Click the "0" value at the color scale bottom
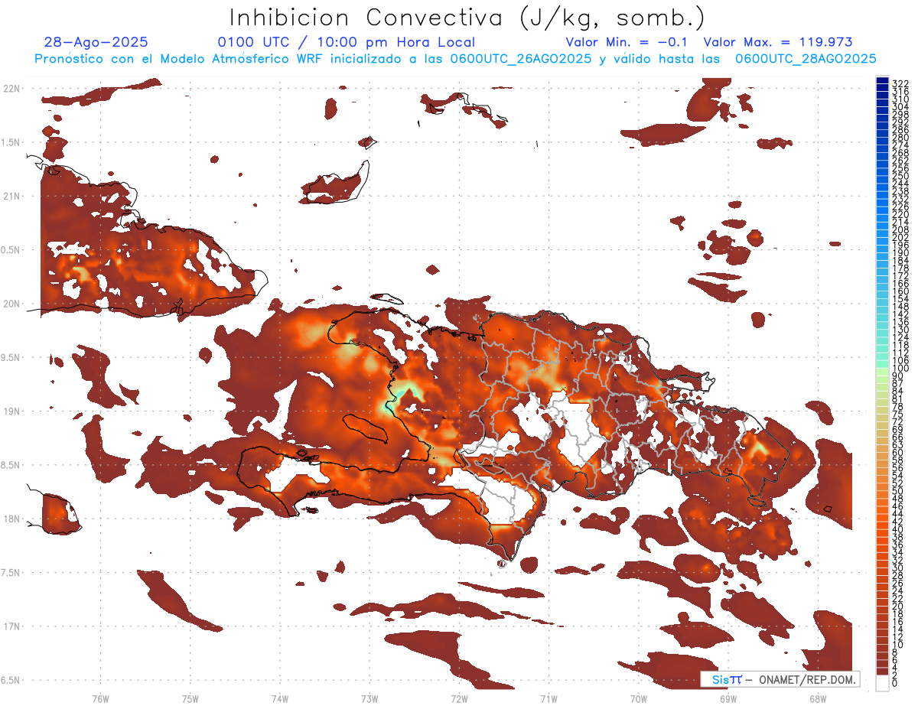This screenshot has width=918, height=709. click(895, 683)
